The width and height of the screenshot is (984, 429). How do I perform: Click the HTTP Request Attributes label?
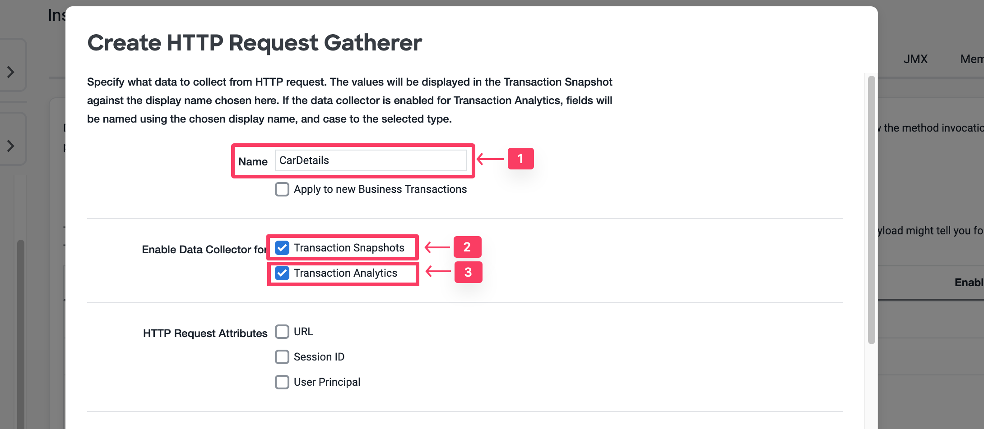(205, 333)
